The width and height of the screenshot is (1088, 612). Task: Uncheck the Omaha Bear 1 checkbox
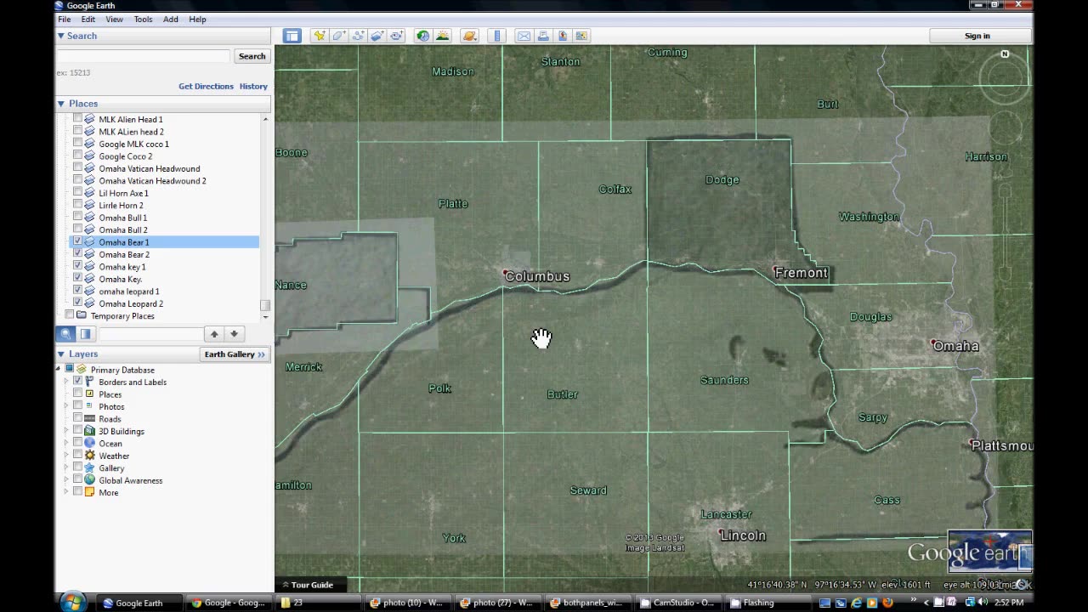click(x=77, y=242)
